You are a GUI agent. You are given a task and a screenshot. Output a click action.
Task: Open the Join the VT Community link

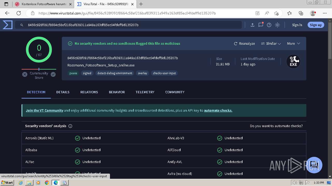(45, 110)
